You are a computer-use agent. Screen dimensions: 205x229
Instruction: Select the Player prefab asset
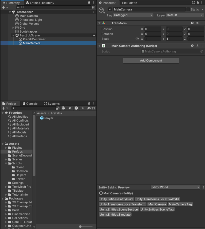coord(47,118)
